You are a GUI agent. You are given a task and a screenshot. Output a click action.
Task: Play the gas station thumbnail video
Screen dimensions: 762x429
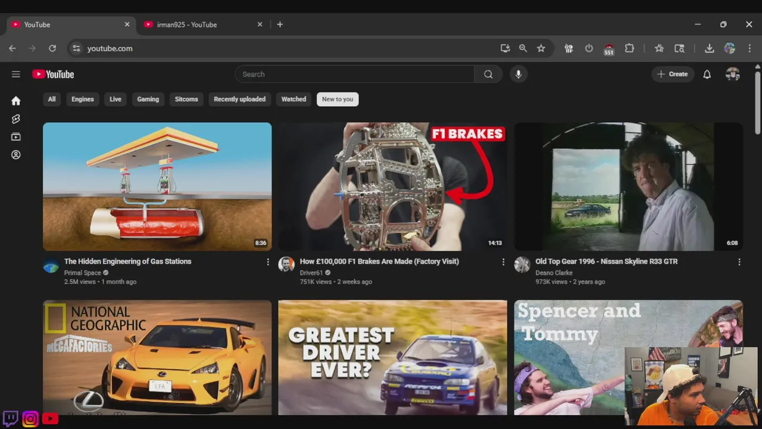point(157,186)
